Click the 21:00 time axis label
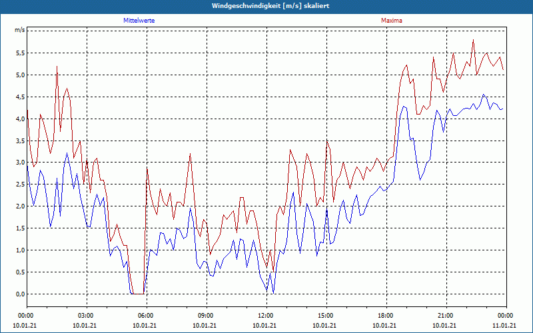The height and width of the screenshot is (333, 533). tap(446, 316)
